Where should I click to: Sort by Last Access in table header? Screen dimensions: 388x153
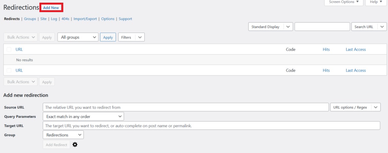click(x=355, y=50)
